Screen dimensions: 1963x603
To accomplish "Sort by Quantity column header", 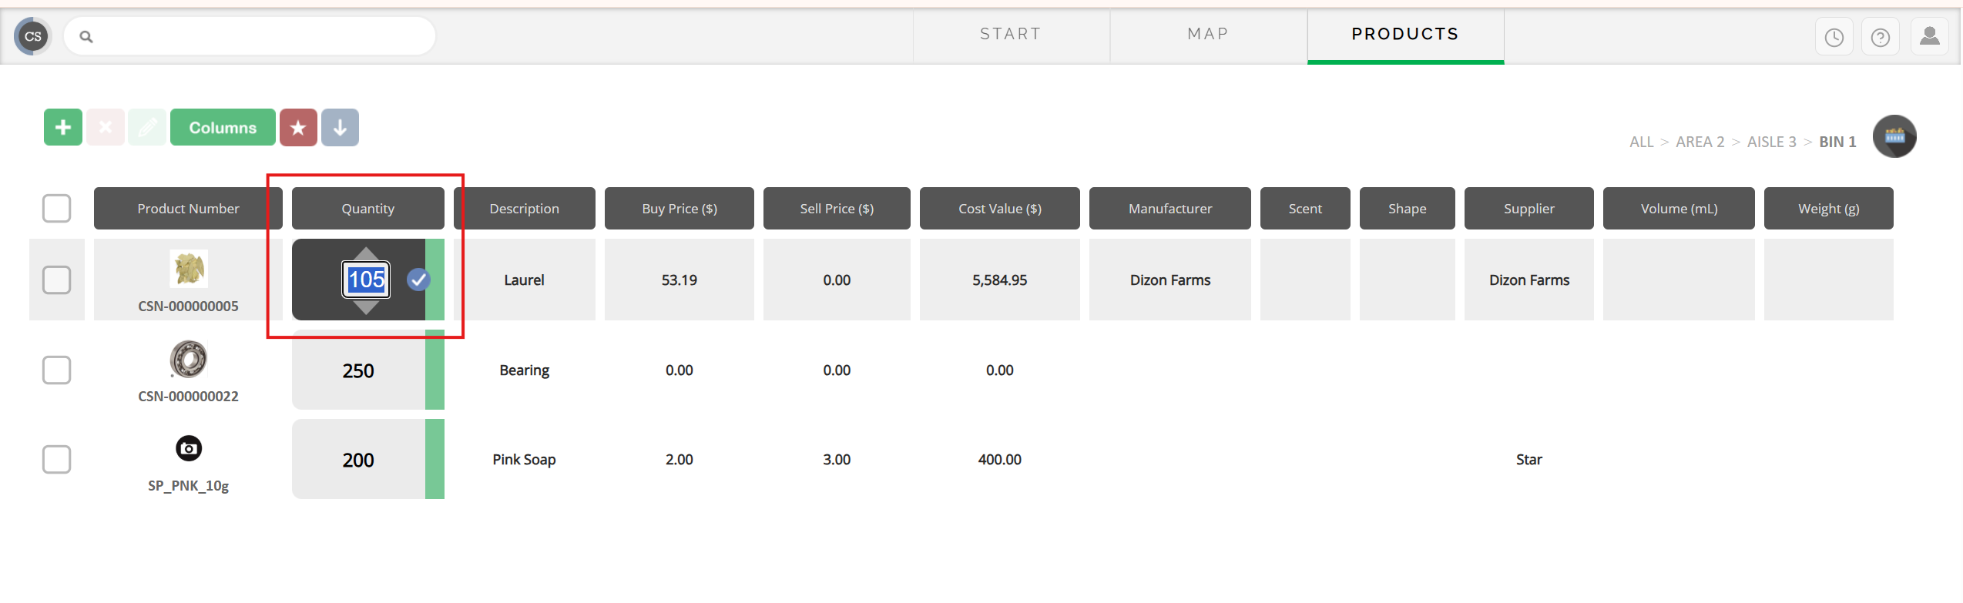I will pyautogui.click(x=368, y=209).
